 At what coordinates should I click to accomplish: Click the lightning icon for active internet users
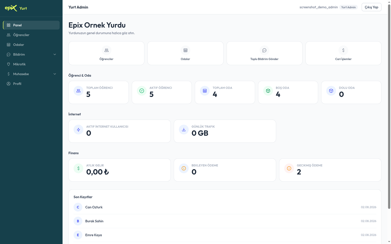click(x=78, y=130)
